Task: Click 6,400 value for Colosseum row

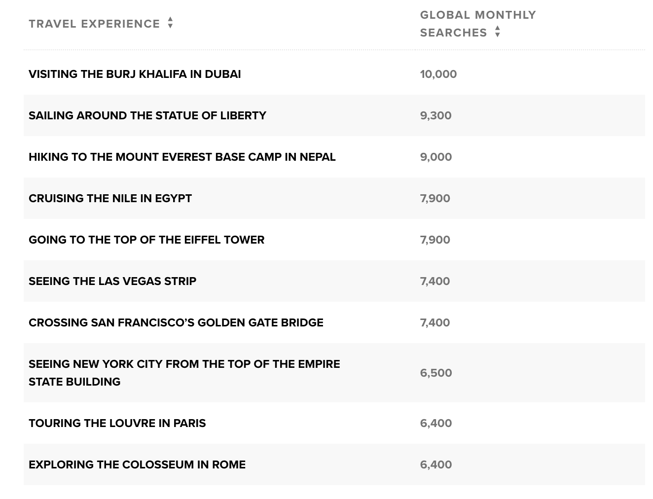Action: click(436, 464)
